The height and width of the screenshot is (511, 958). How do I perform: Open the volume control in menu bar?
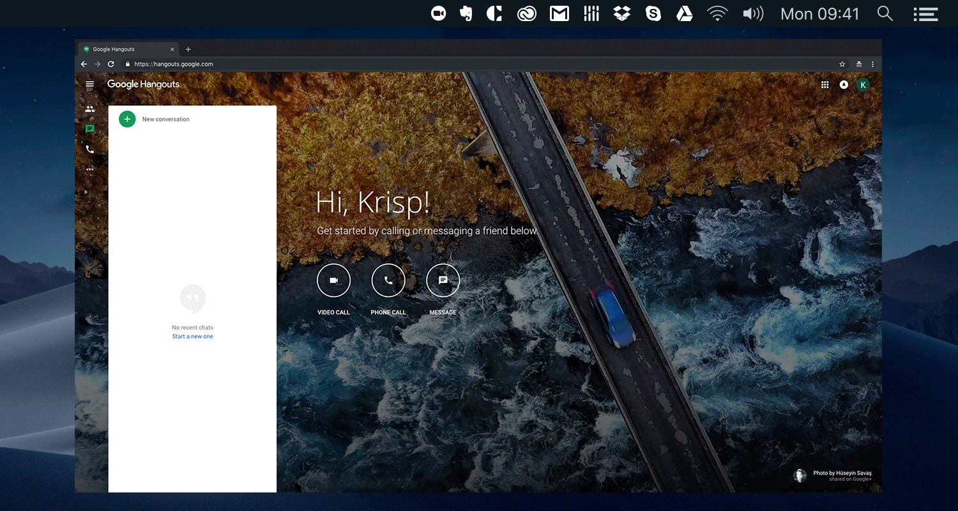coord(754,13)
